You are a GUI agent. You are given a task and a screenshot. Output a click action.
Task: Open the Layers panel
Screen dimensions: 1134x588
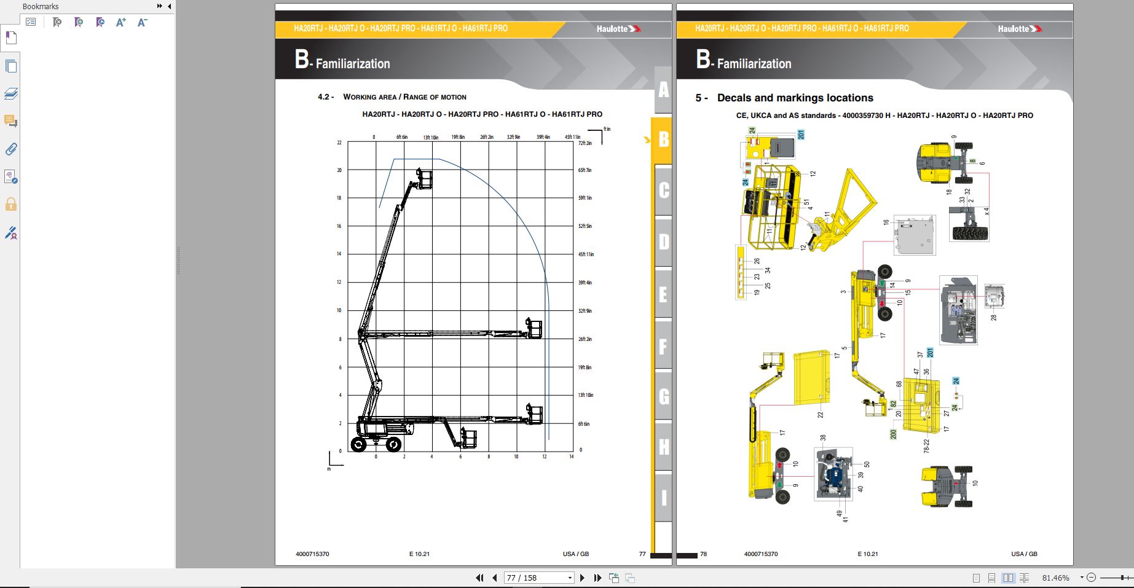tap(10, 94)
